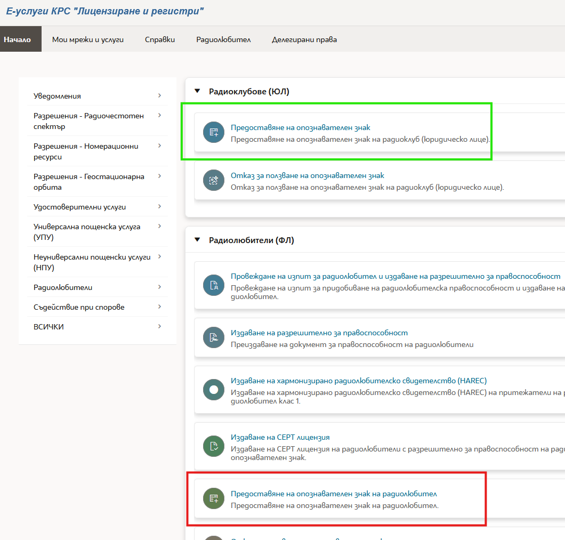Click the icon beside radio club call sign provision
Screen dimensions: 565x540
pos(214,132)
